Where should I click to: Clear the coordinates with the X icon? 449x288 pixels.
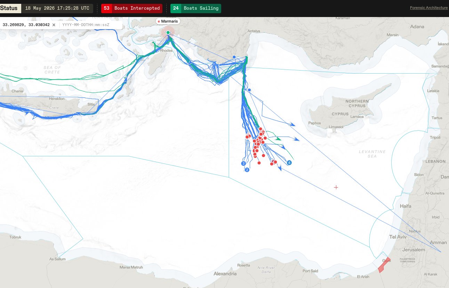point(54,25)
